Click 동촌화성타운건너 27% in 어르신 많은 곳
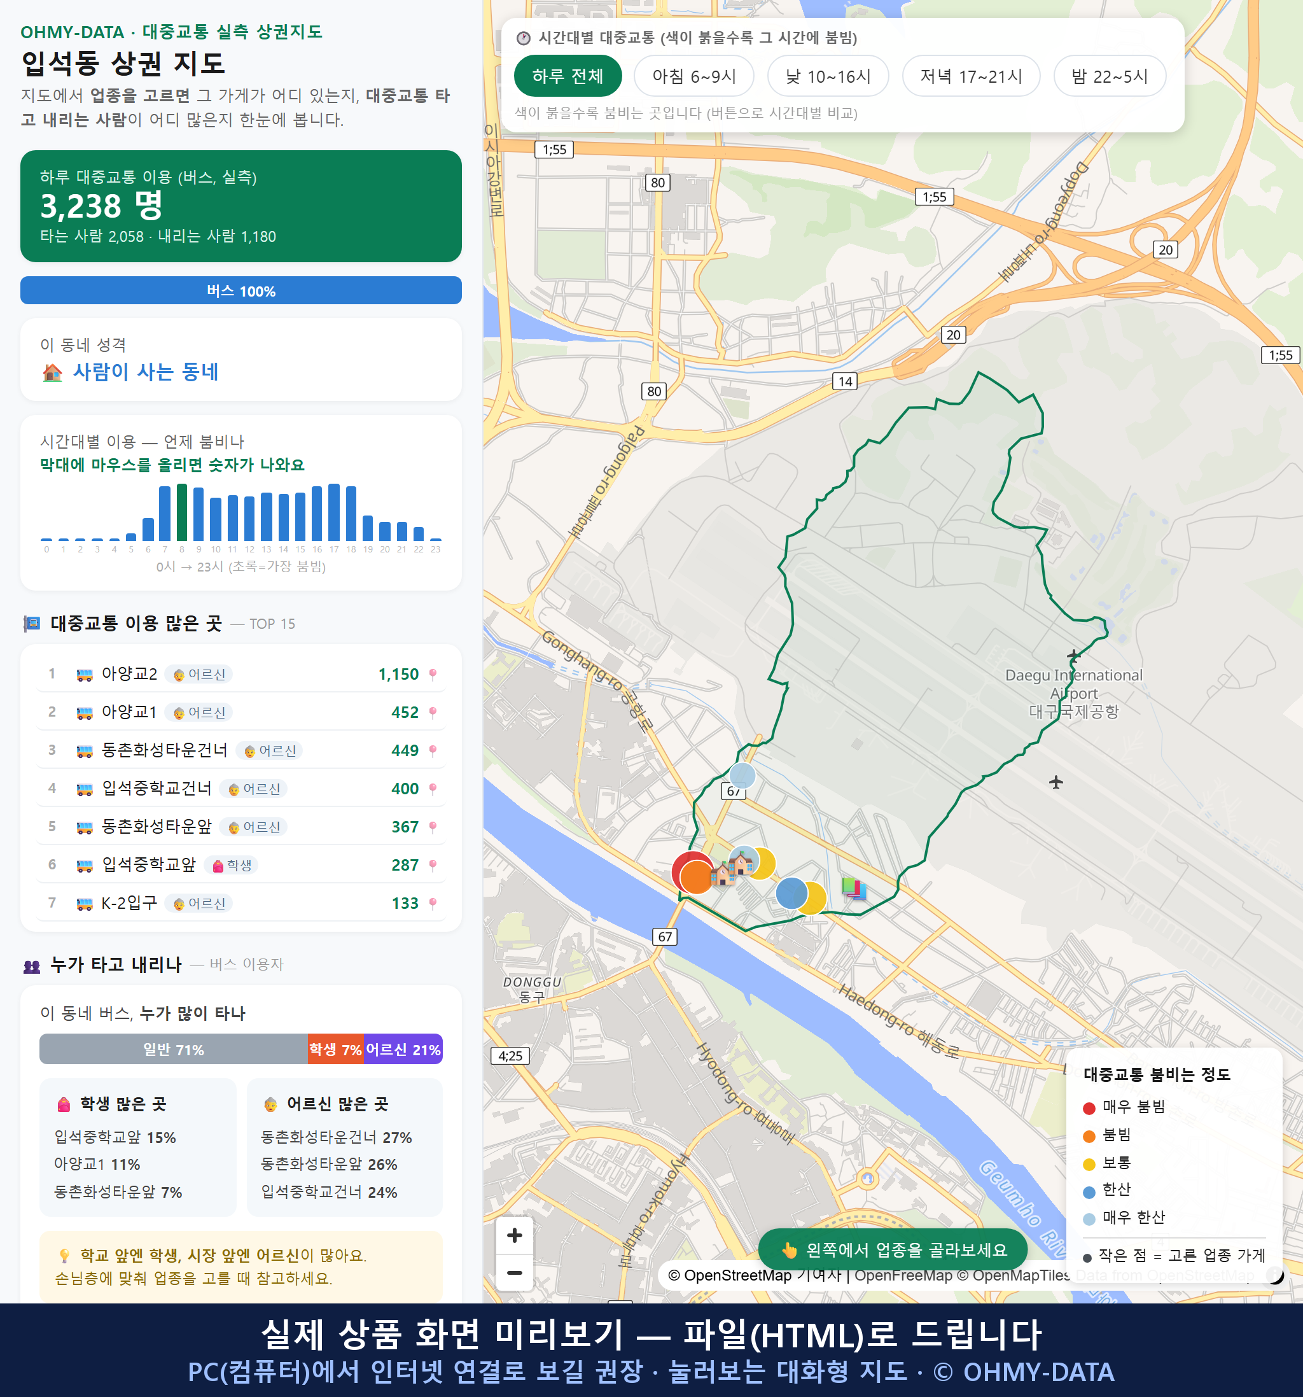 (x=336, y=1138)
